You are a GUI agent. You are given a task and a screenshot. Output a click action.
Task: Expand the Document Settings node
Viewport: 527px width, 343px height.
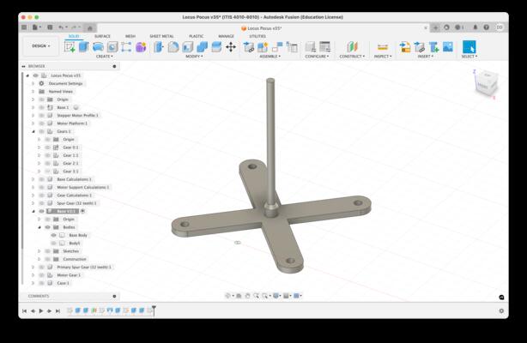(x=33, y=83)
